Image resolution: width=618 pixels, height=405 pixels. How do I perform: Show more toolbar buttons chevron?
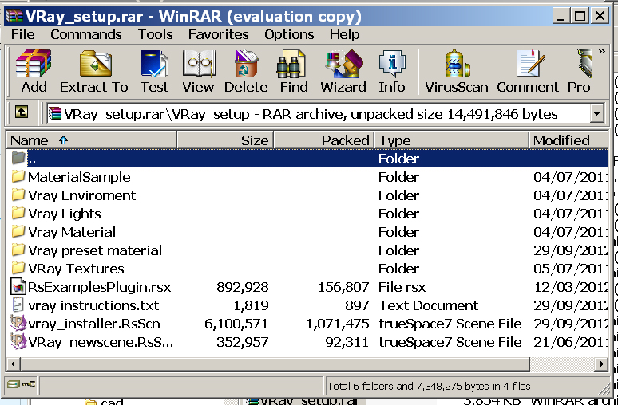[x=601, y=52]
